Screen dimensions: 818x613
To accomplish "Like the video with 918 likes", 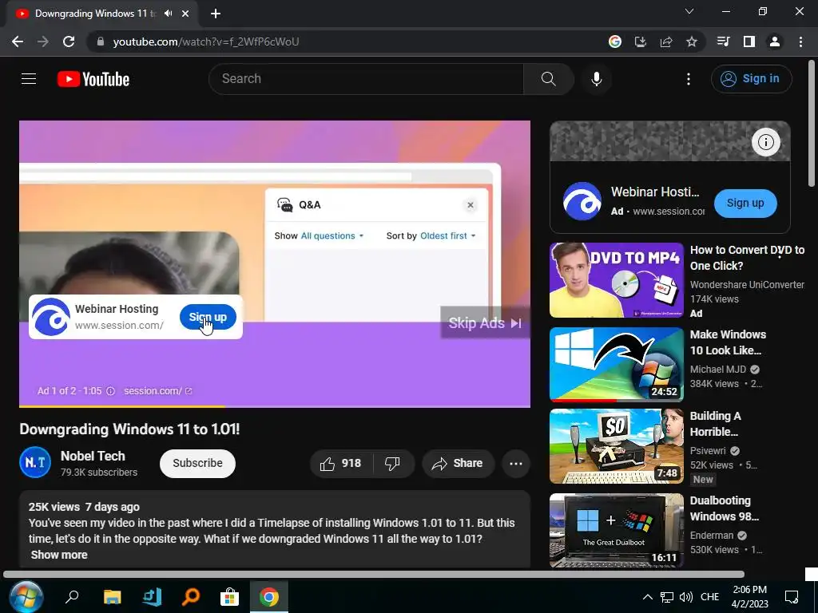I will (x=341, y=464).
